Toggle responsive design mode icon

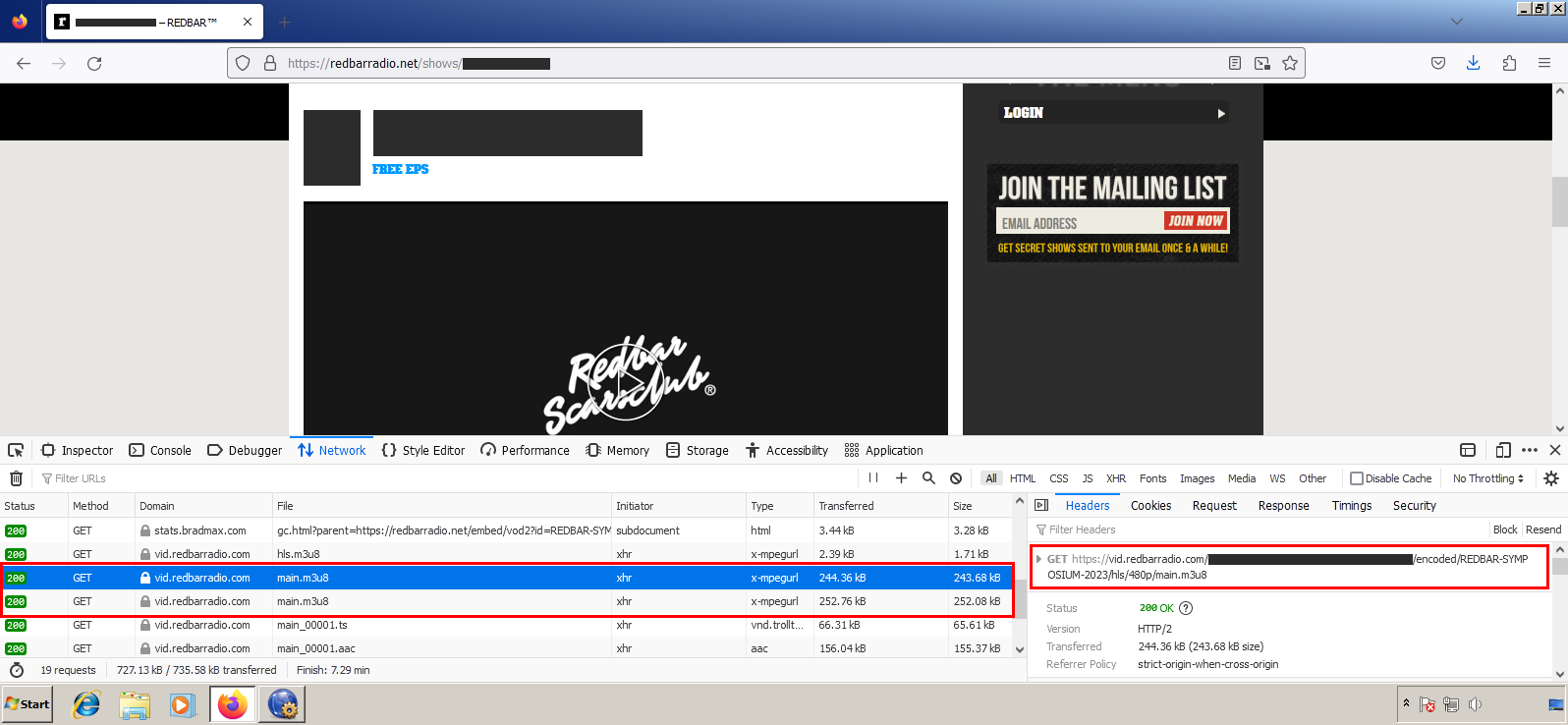pyautogui.click(x=1502, y=450)
